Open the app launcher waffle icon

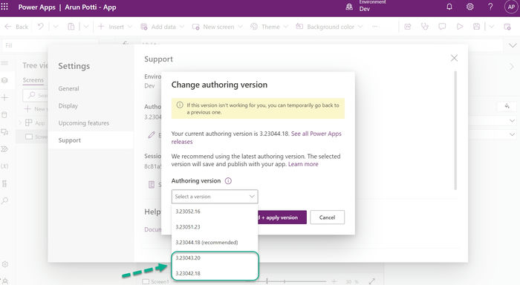pyautogui.click(x=4, y=7)
